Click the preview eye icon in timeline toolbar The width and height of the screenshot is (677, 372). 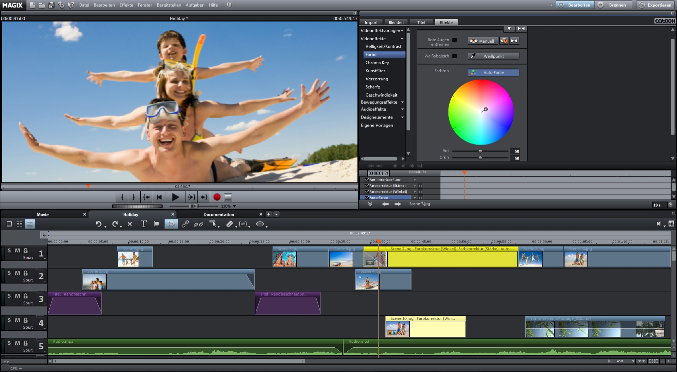(260, 224)
